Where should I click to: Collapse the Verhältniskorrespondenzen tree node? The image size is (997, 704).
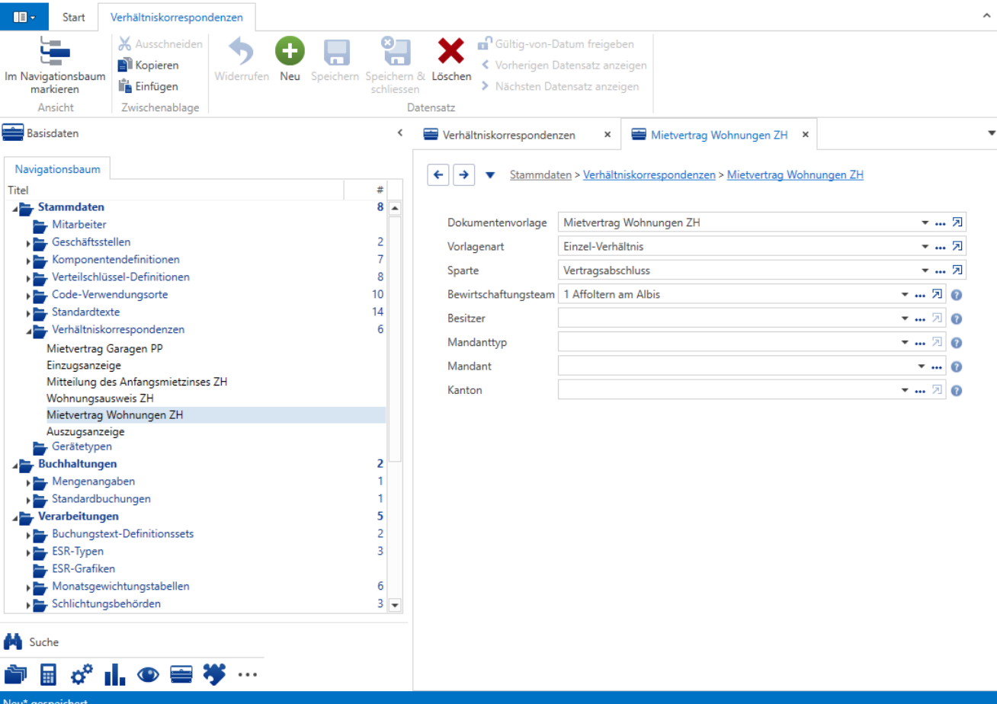point(29,331)
